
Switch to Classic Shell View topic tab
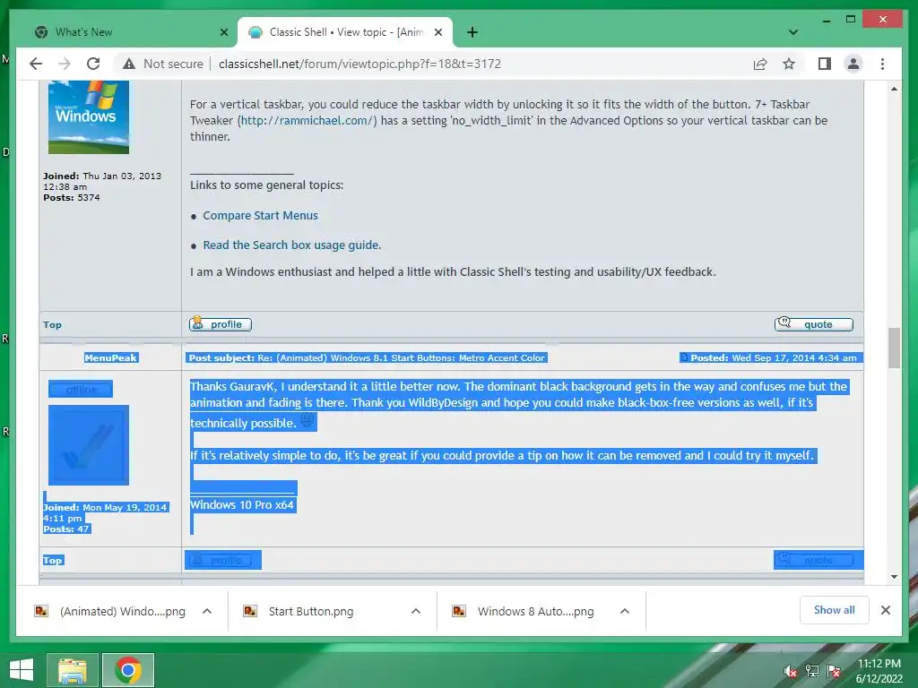(x=345, y=32)
